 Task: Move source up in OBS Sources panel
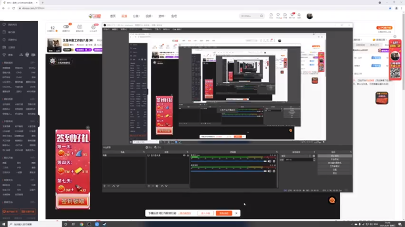pyautogui.click(x=162, y=186)
